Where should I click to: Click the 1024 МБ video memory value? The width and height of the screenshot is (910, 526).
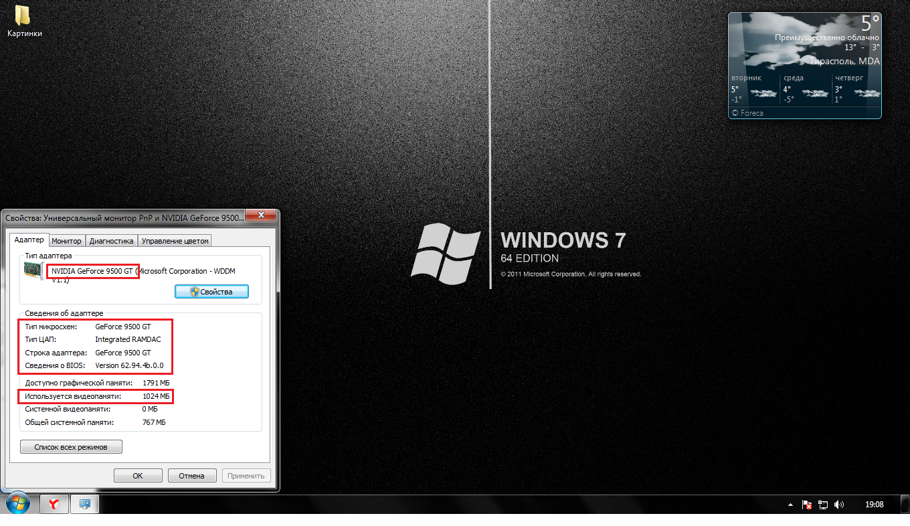click(x=156, y=396)
